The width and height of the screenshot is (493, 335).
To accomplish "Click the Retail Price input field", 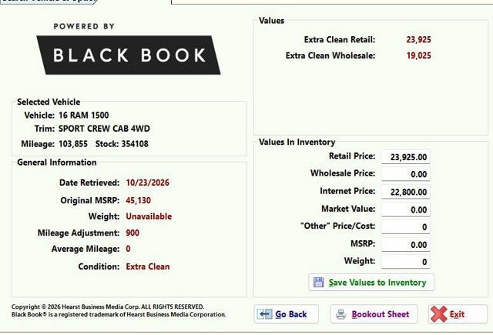I will point(406,157).
